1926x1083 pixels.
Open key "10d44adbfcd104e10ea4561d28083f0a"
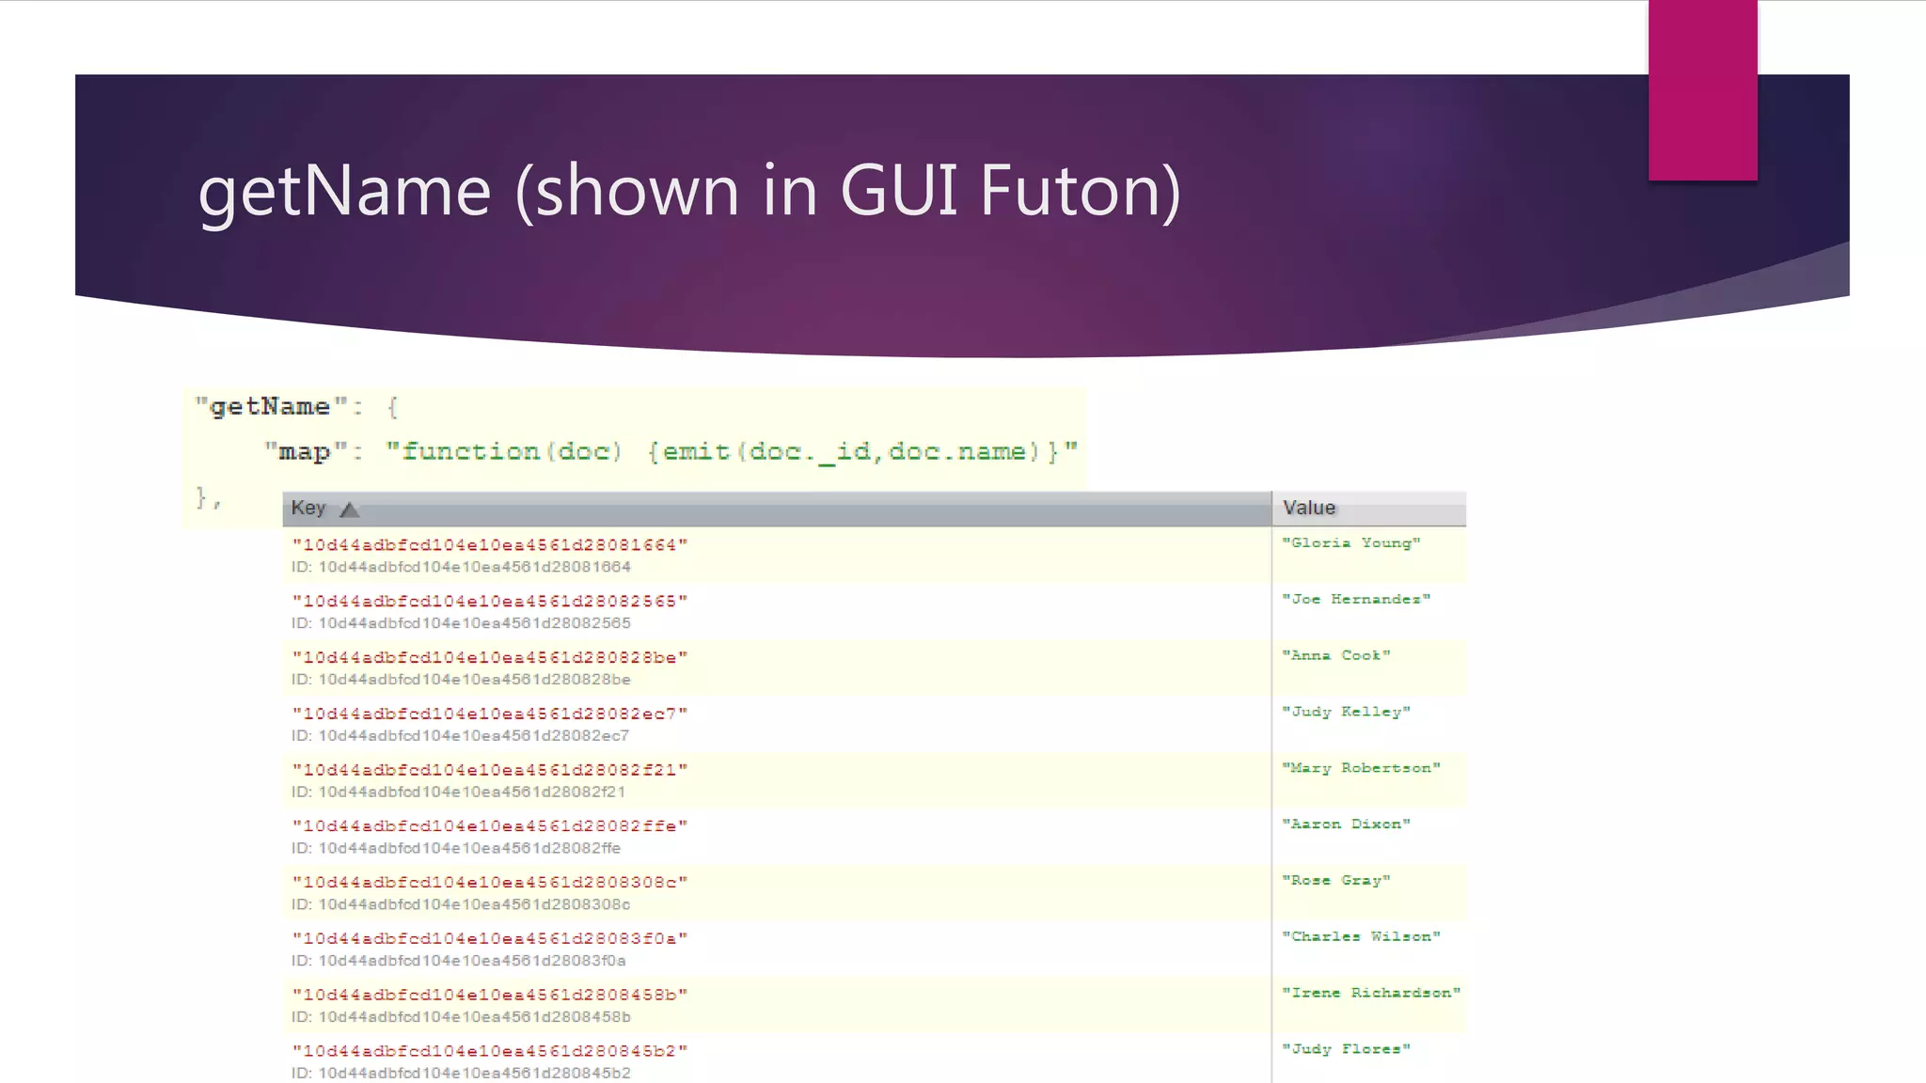(x=490, y=939)
